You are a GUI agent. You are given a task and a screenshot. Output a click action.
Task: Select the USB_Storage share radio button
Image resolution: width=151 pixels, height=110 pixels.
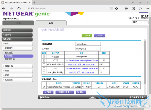pyautogui.click(x=44, y=87)
